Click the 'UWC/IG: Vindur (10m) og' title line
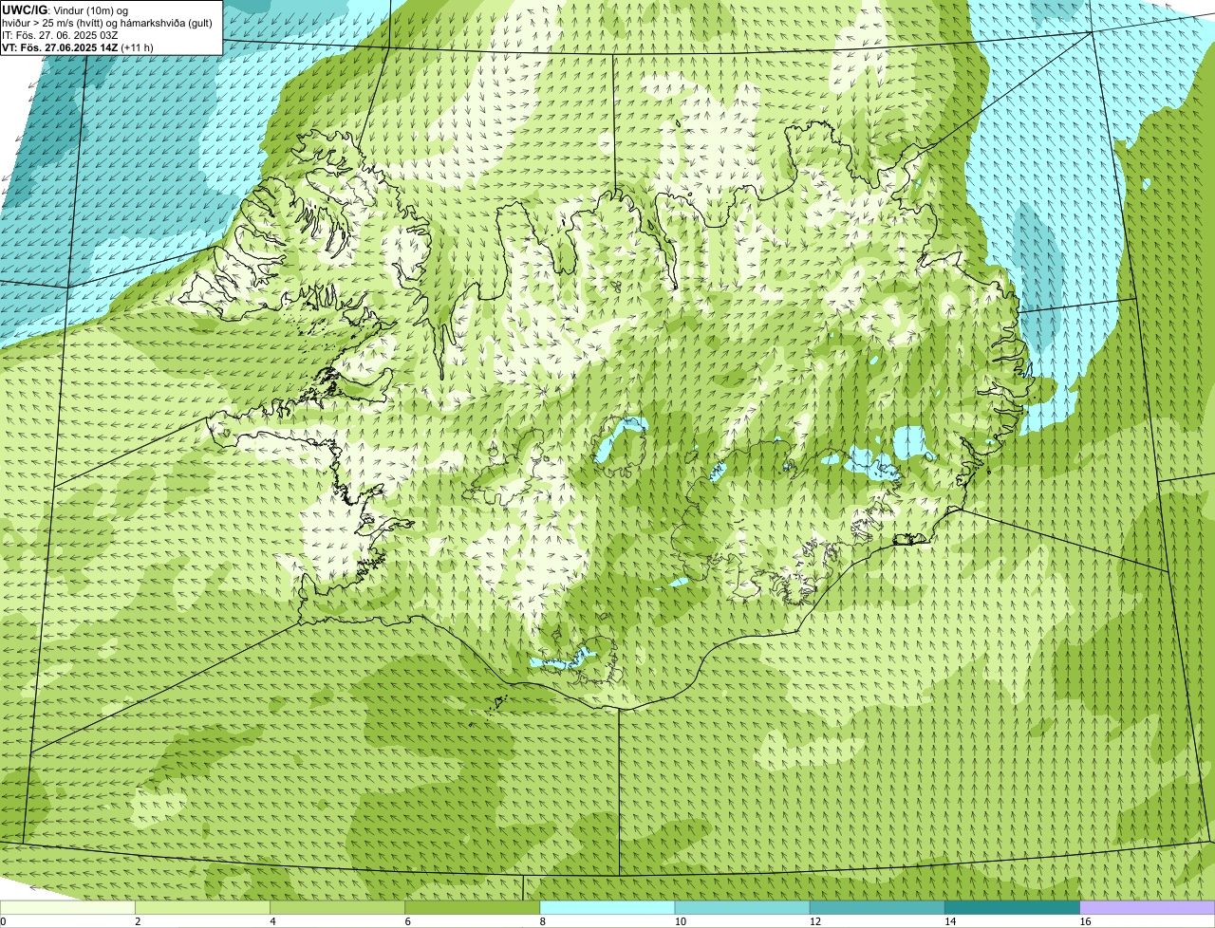Screen dimensions: 1215x928 (65, 9)
